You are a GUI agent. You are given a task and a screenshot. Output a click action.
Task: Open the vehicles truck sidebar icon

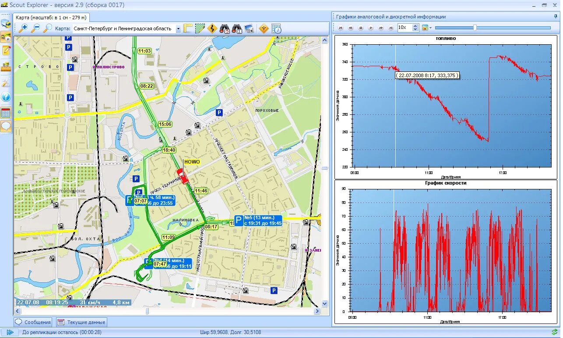(x=6, y=23)
